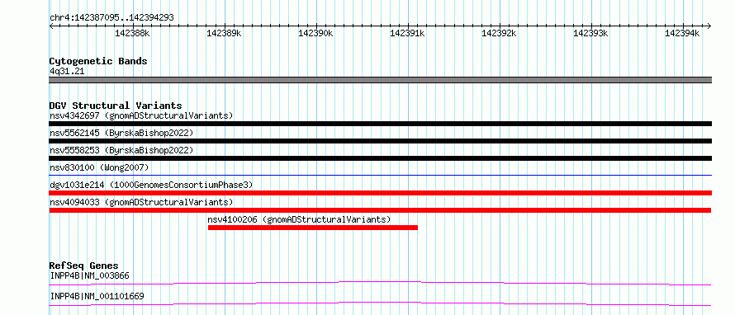Click the red bar under nsv4094033
735x315 pixels.
[x=381, y=210]
